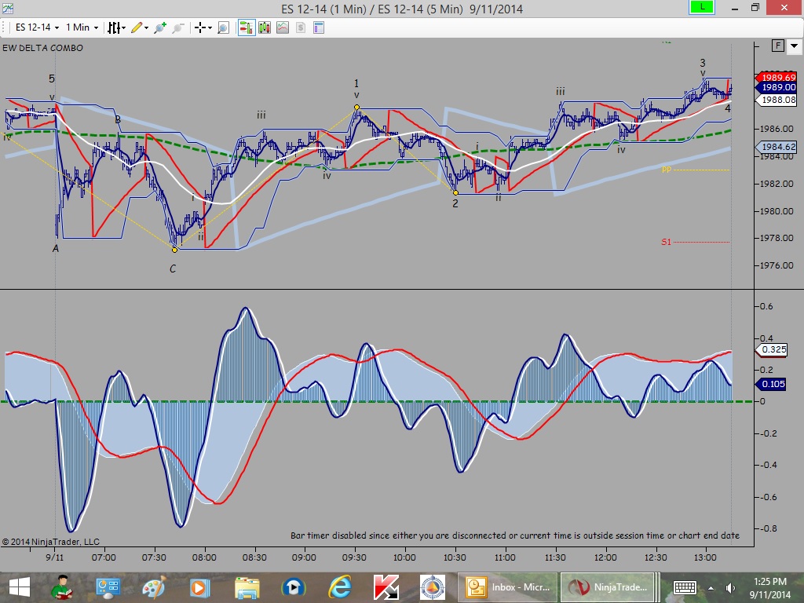804x603 pixels.
Task: Open the black triangle dropdown beside F
Action: [795, 46]
